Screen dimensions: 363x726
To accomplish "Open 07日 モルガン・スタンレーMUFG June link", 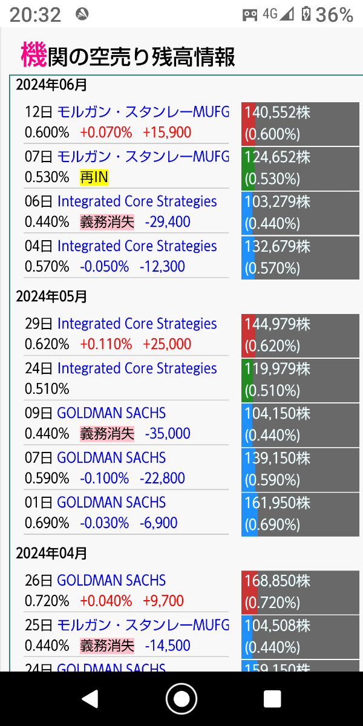I will (143, 157).
